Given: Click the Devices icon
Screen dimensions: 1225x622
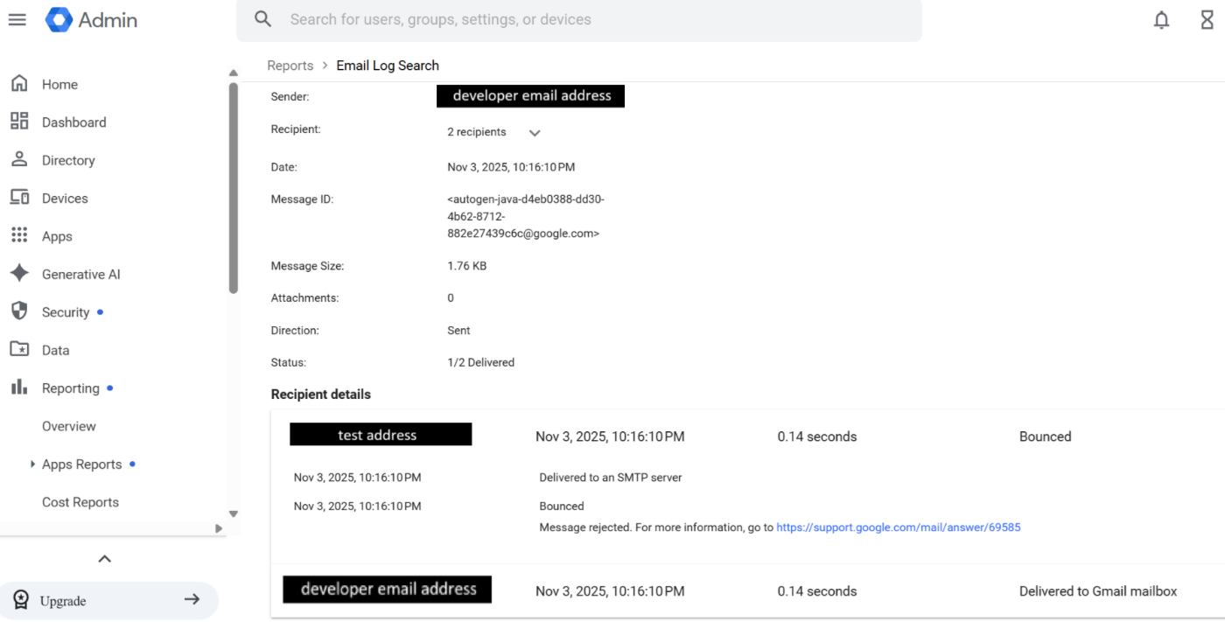Looking at the screenshot, I should pos(19,198).
